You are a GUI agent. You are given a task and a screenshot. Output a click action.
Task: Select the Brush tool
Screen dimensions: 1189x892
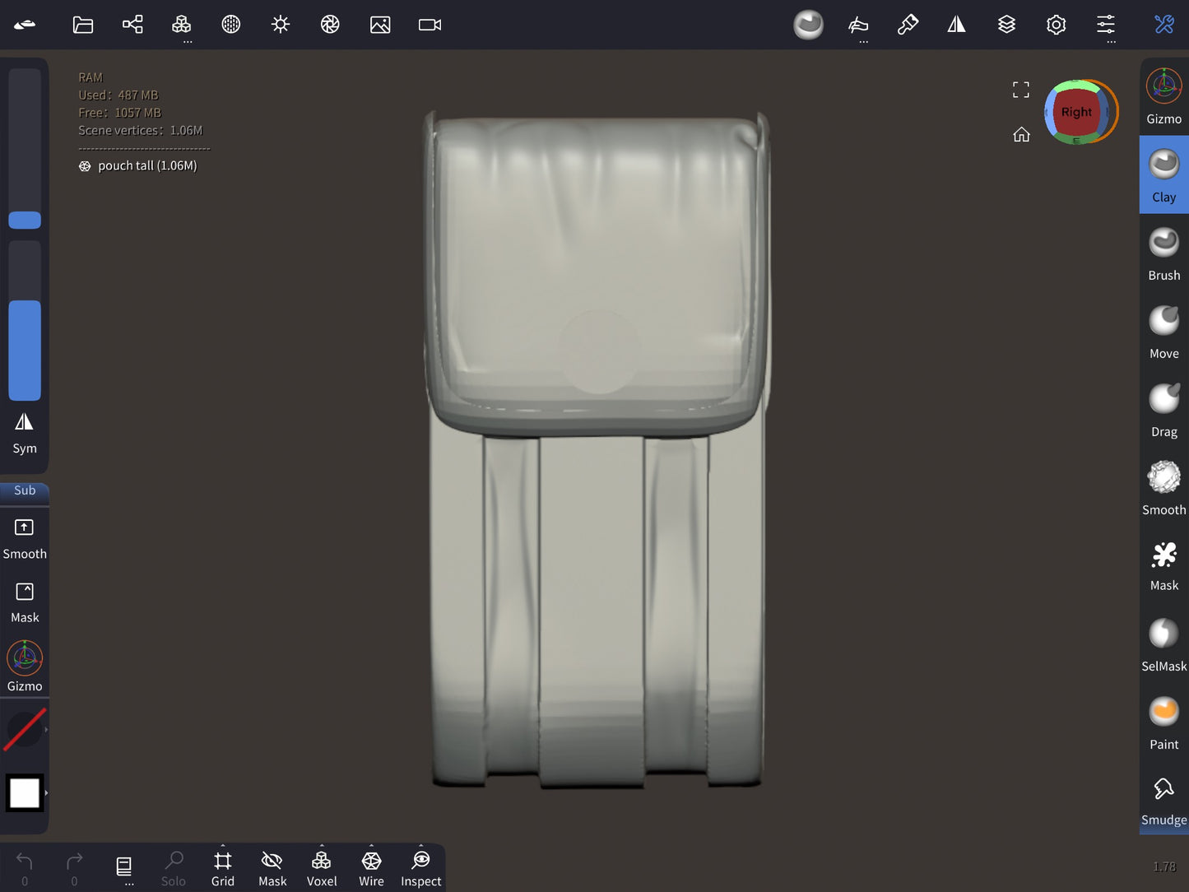click(1164, 254)
